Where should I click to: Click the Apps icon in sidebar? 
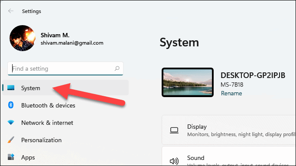pos(11,157)
